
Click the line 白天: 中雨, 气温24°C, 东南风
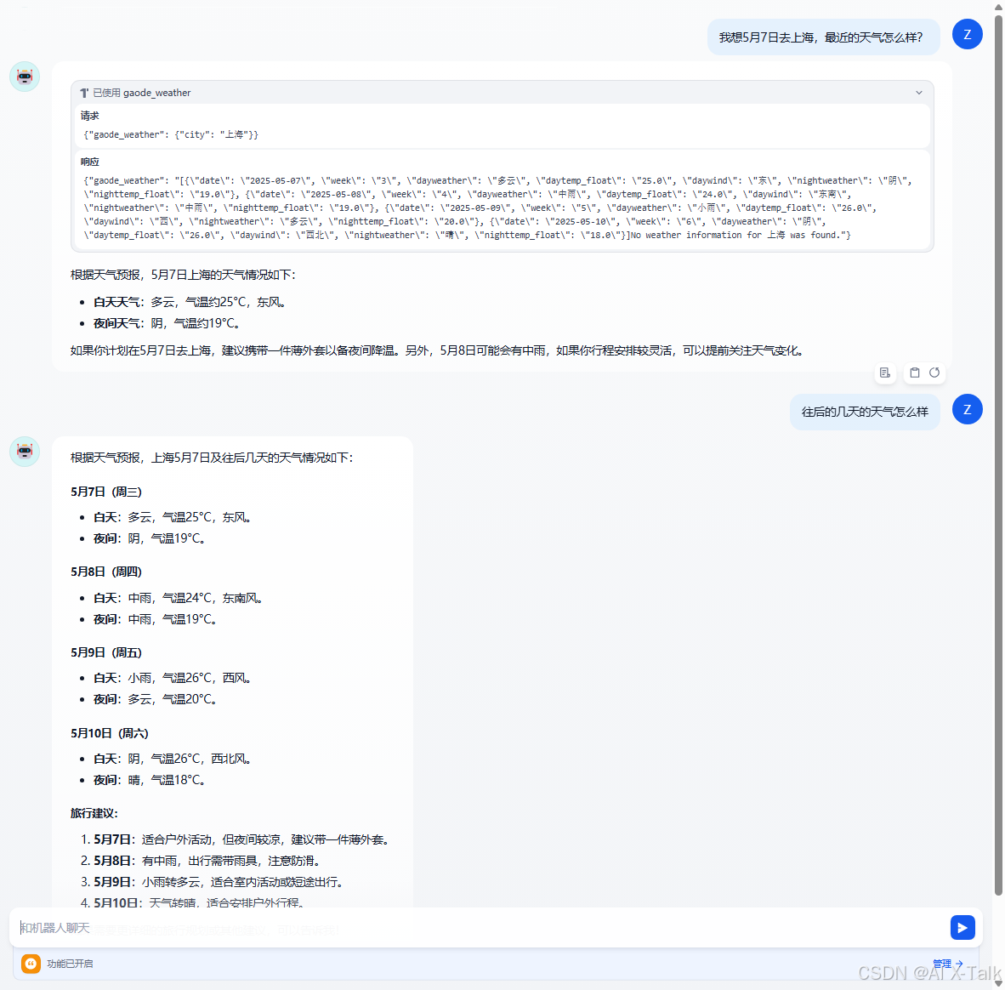pos(179,598)
